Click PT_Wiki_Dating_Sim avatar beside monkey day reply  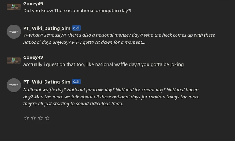pos(14,31)
